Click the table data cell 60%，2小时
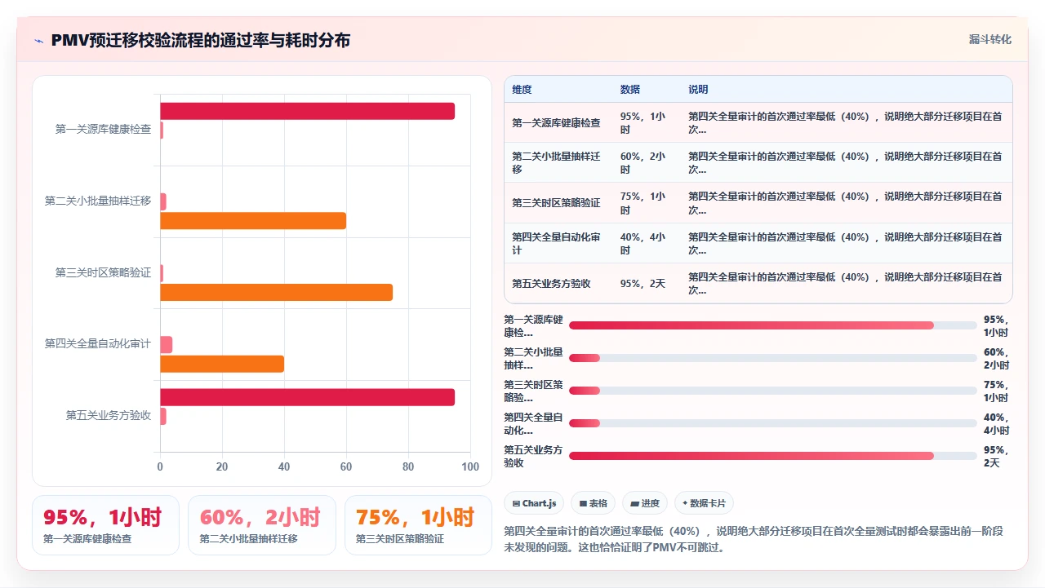1045x588 pixels. (x=647, y=163)
